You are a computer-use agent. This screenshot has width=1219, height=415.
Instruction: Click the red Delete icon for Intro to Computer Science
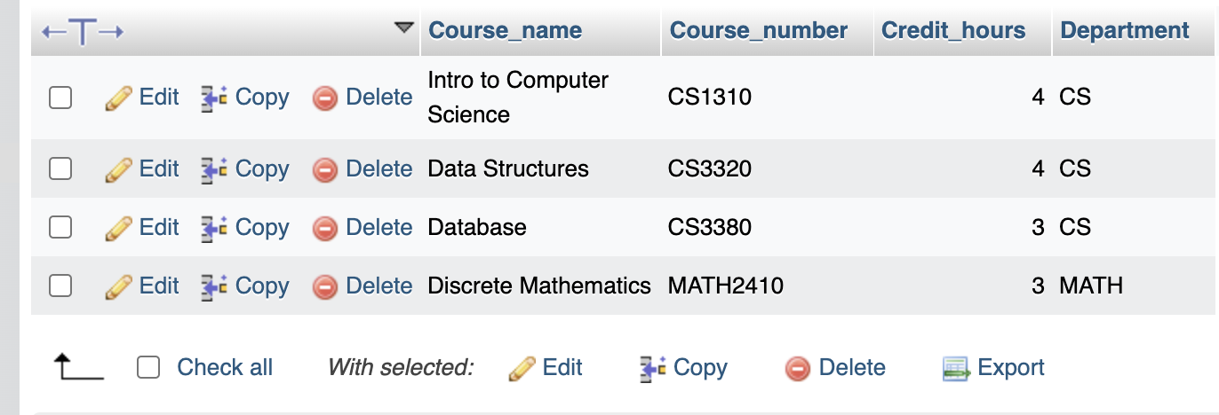(x=325, y=98)
